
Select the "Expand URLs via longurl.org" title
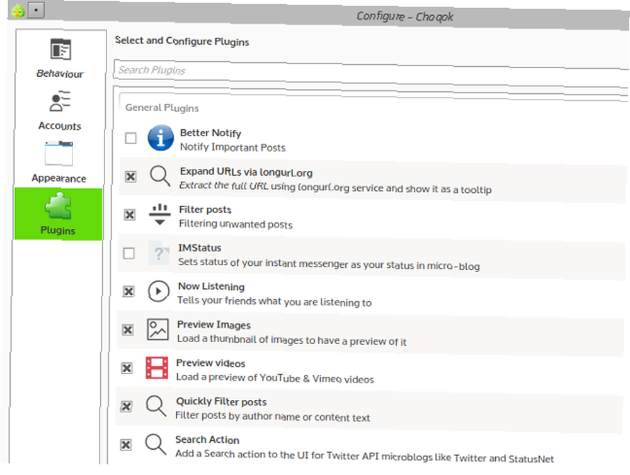246,172
